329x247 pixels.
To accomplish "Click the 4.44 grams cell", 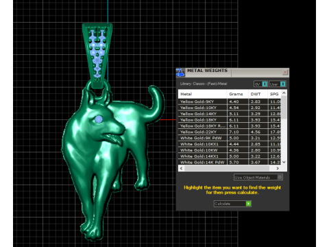I will point(238,144).
